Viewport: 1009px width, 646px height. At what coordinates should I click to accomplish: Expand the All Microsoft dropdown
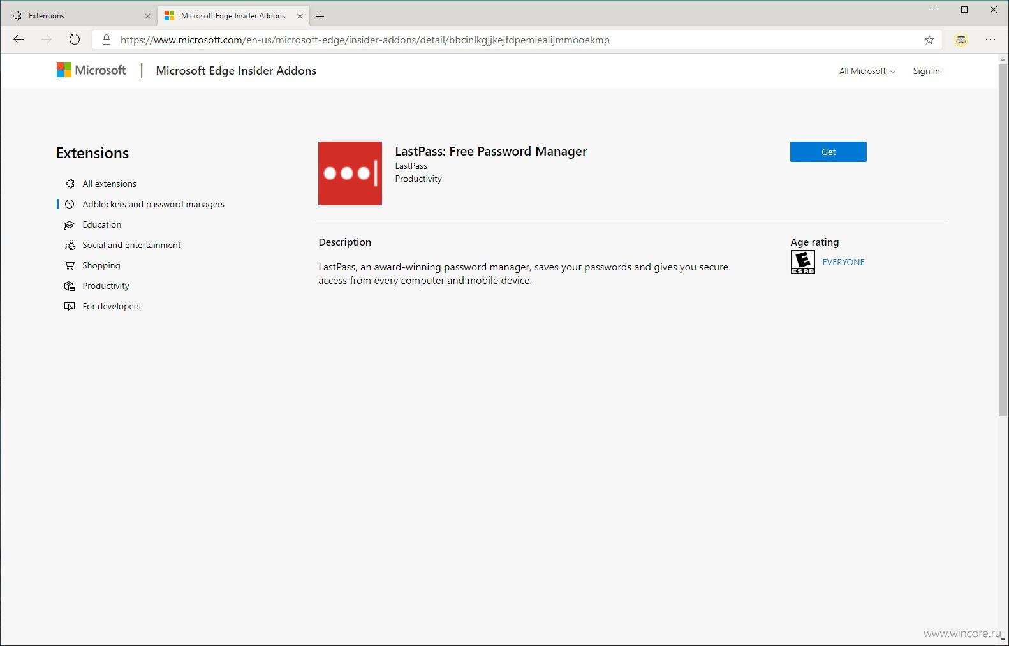pos(867,71)
